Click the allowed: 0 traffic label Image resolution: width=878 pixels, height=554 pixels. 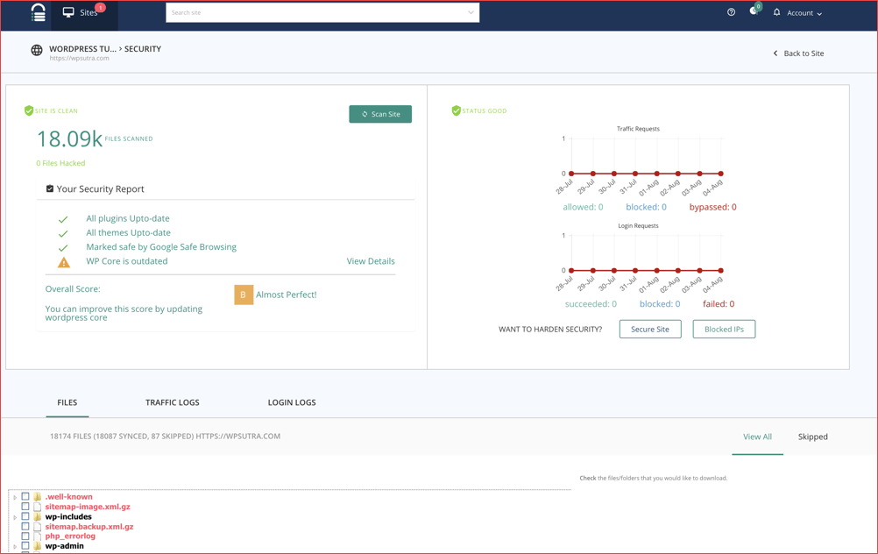583,207
